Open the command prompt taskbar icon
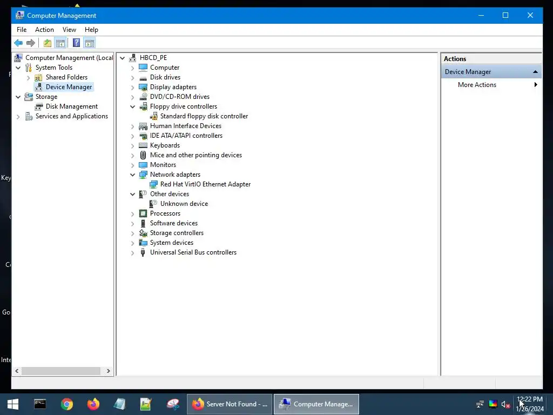The height and width of the screenshot is (415, 553). pyautogui.click(x=40, y=404)
